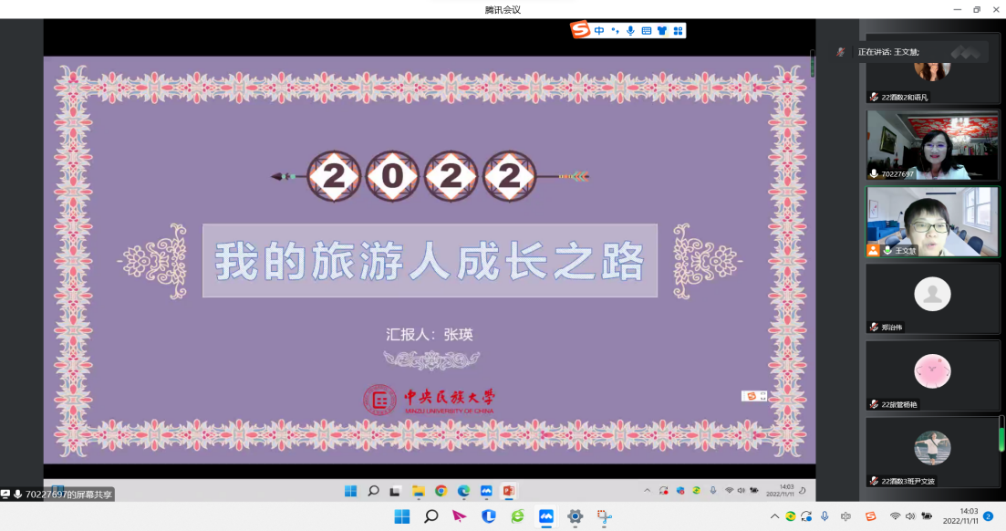This screenshot has width=1006, height=531.
Task: Select participant 70227697 video tile
Action: click(x=932, y=145)
